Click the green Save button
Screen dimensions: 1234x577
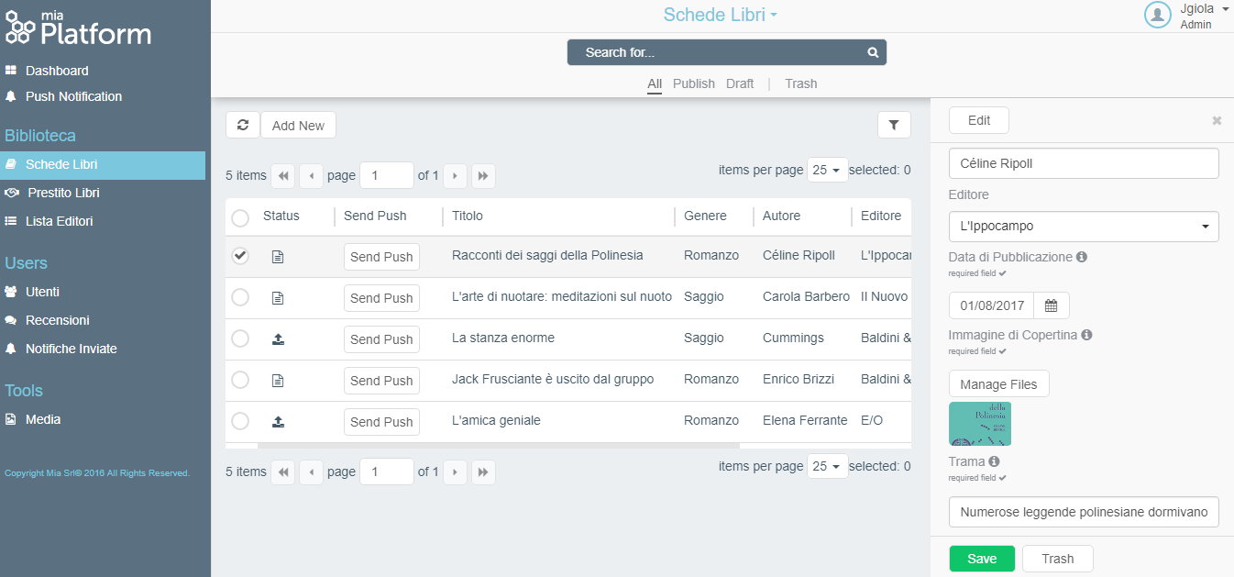[x=982, y=559]
